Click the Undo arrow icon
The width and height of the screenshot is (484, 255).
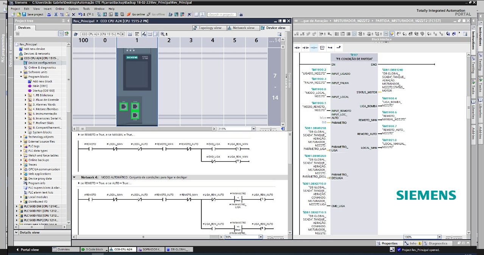pyautogui.click(x=80, y=14)
